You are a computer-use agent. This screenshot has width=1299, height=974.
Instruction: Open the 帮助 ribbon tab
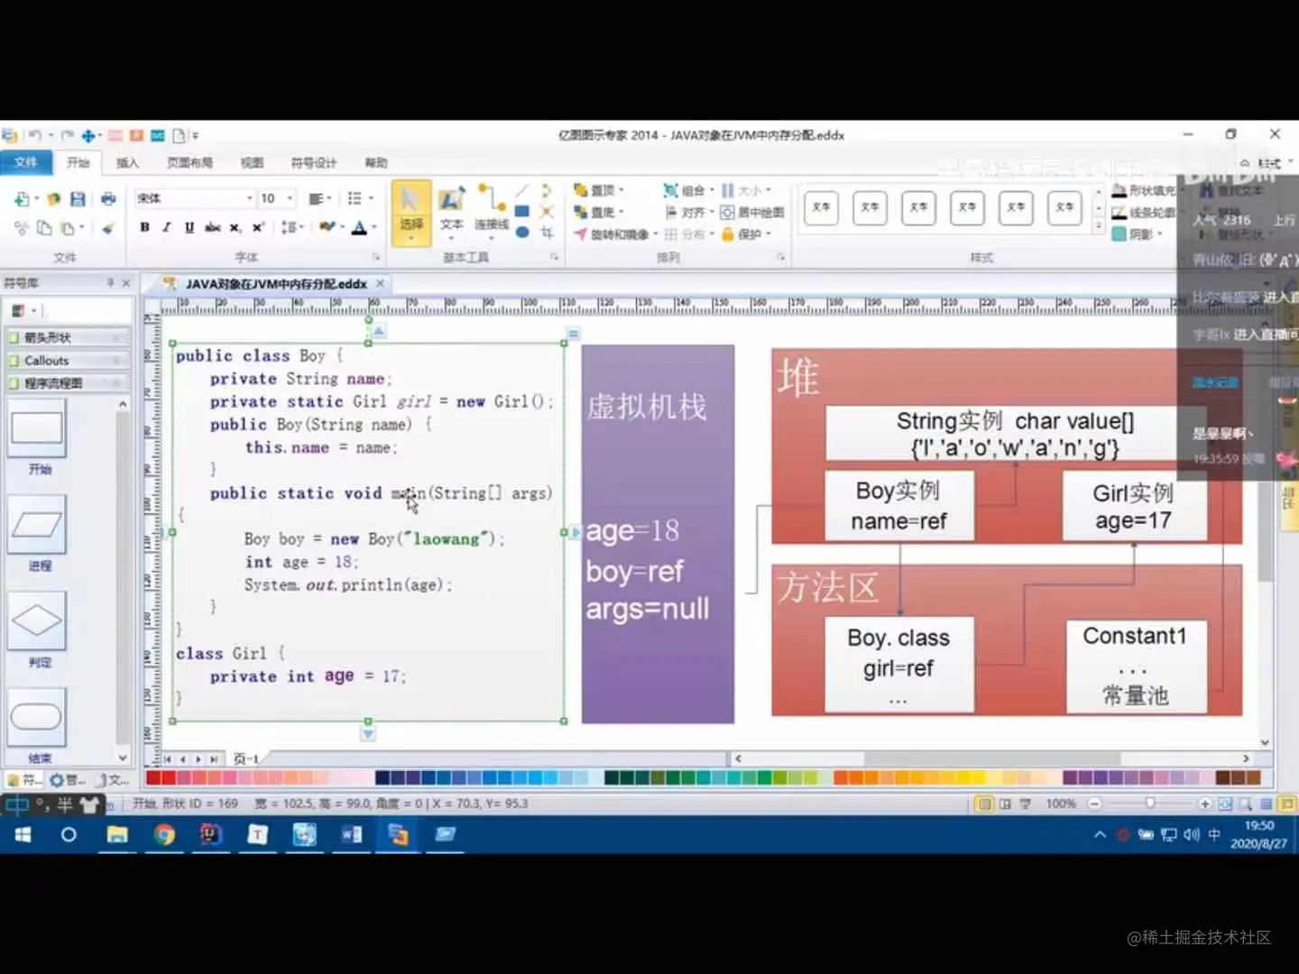click(x=376, y=162)
